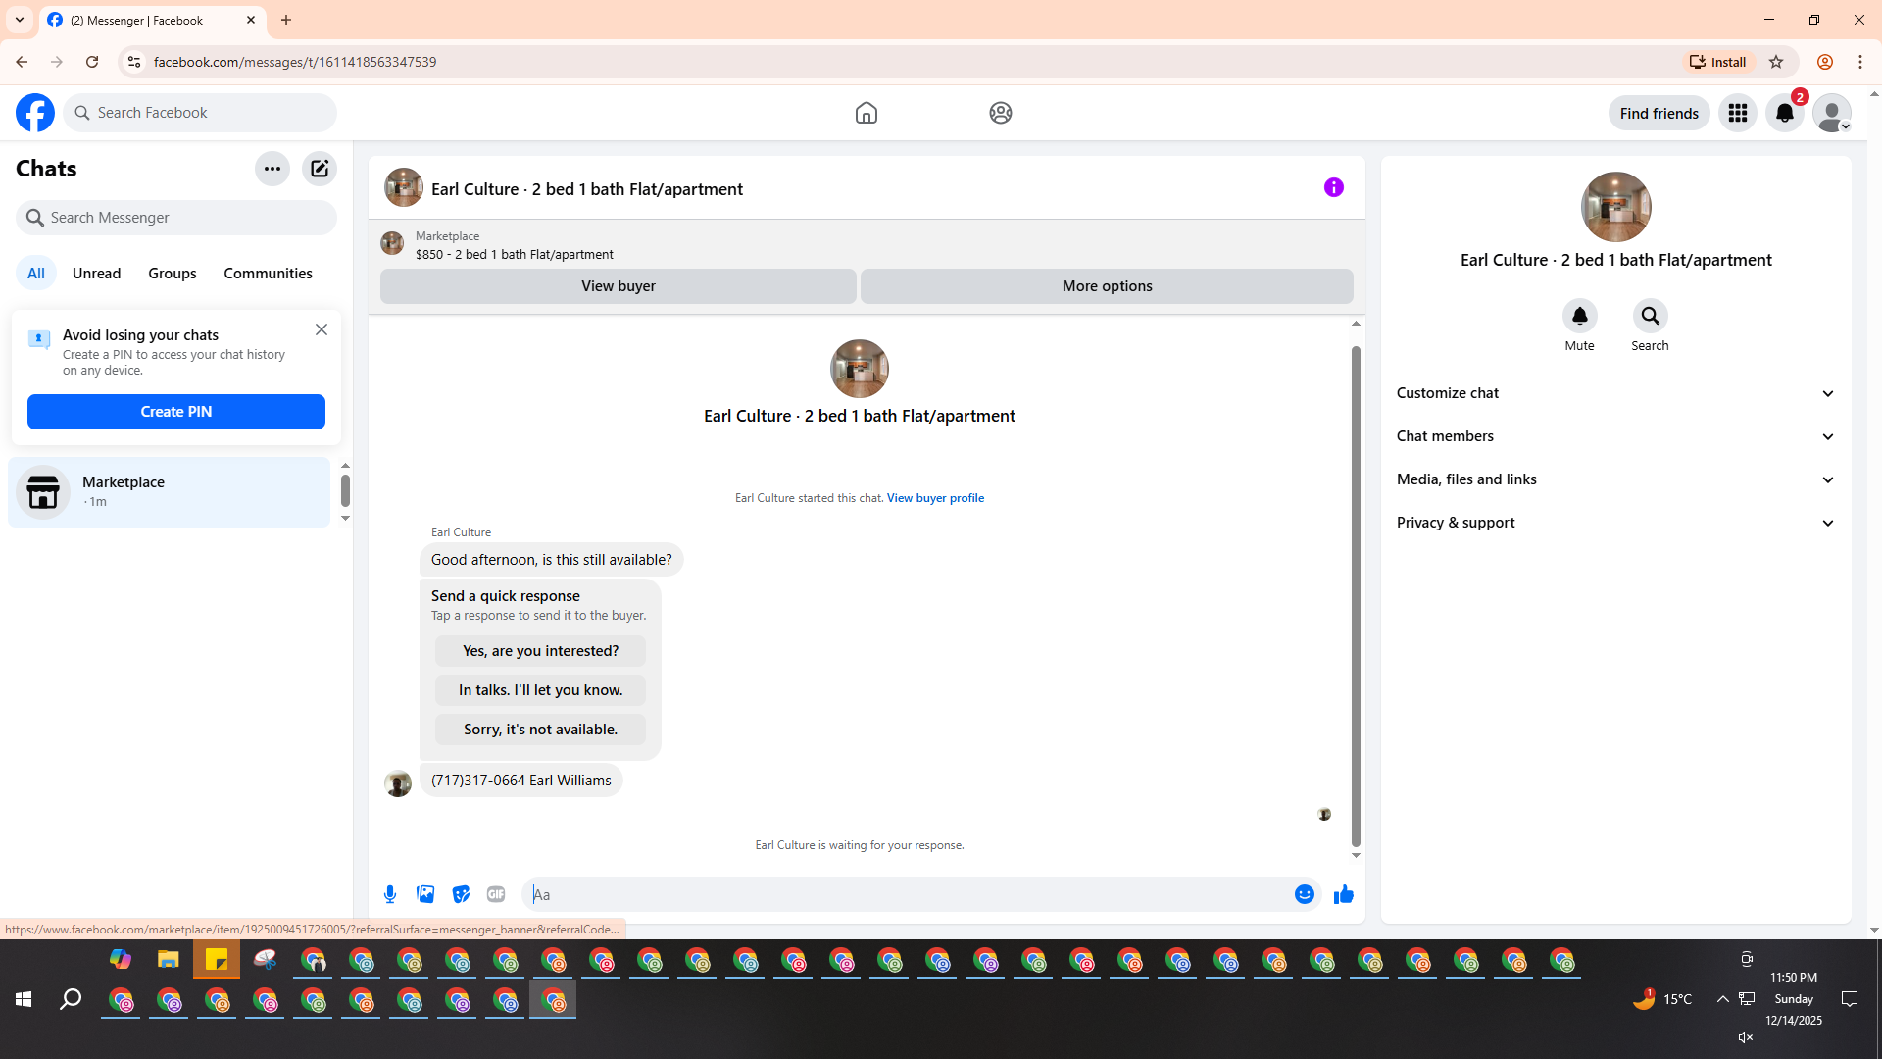1882x1059 pixels.
Task: Click the Search Messenger field
Action: pyautogui.click(x=176, y=218)
